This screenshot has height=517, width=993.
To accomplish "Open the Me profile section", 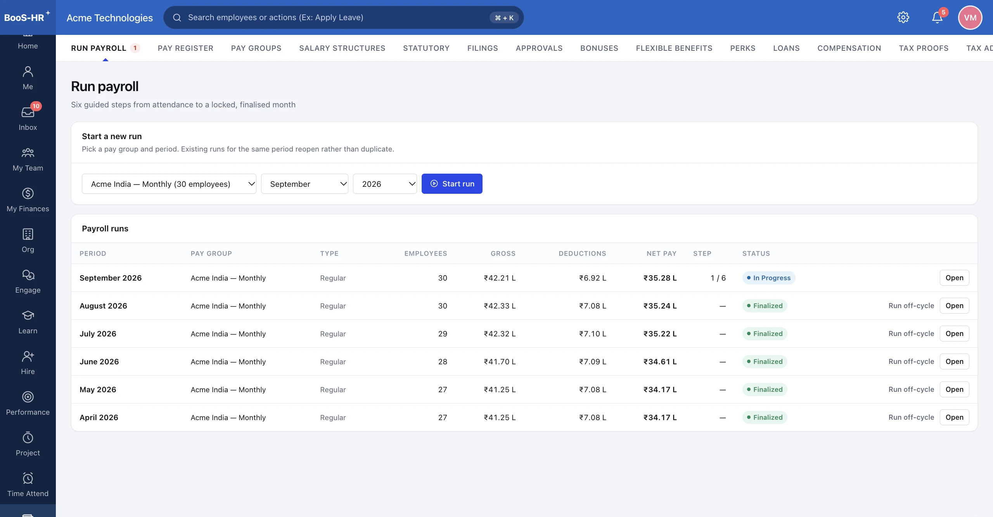I will tap(28, 78).
